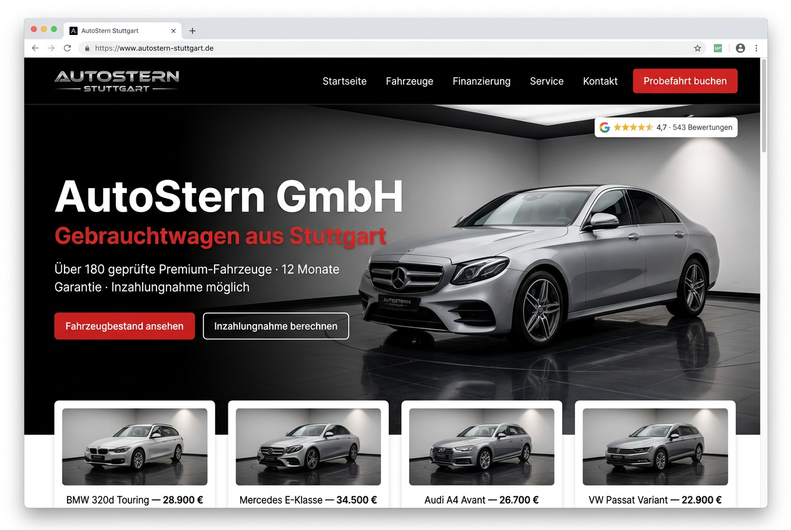
Task: Open the BMW 320d Touring thumbnail
Action: 135,447
